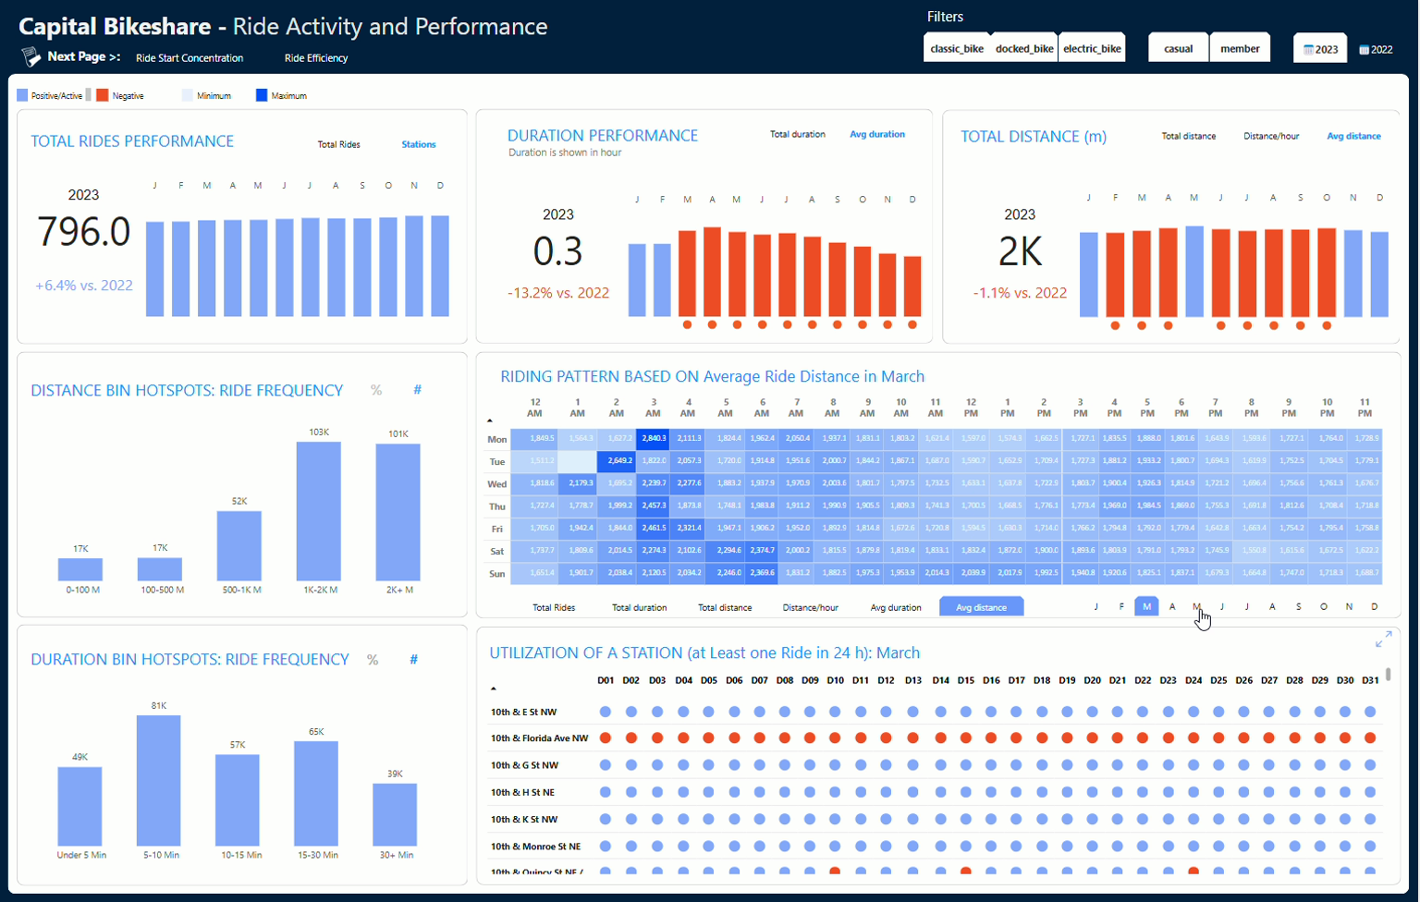The width and height of the screenshot is (1420, 902).
Task: Switch distance bin chart to number view
Action: point(417,390)
